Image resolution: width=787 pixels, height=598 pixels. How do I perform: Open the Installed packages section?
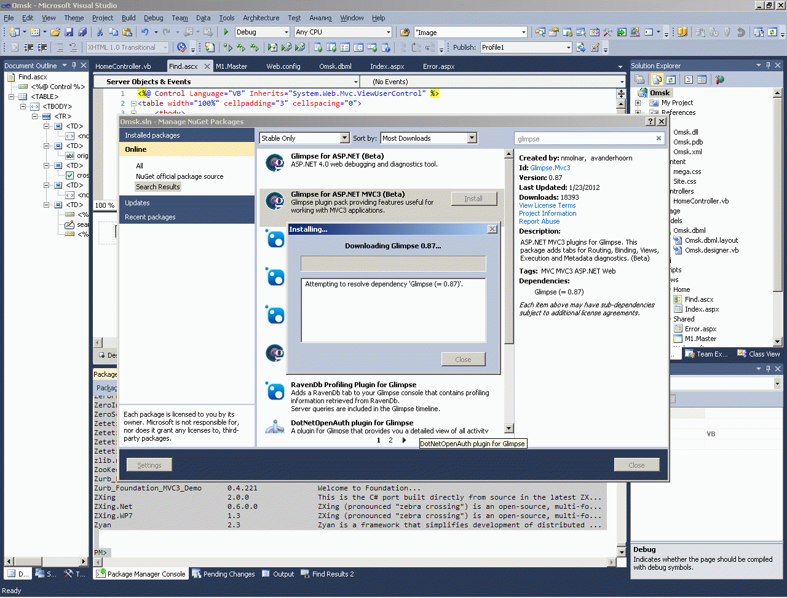[187, 135]
